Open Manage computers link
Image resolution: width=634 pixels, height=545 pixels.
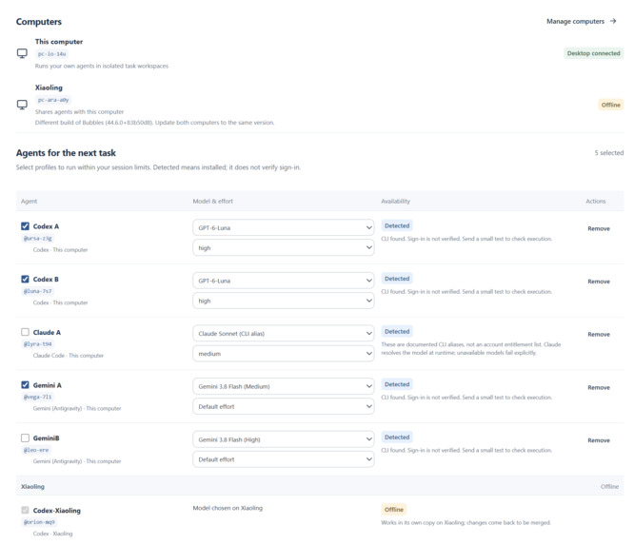[581, 21]
